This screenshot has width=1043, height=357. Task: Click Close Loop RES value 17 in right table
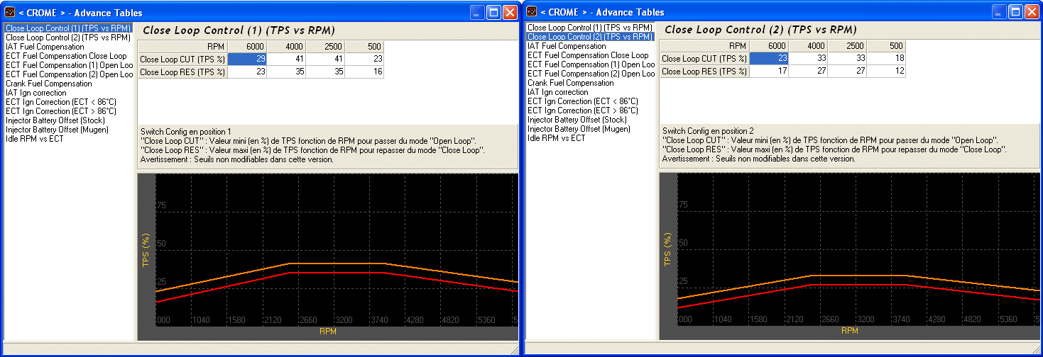point(770,71)
